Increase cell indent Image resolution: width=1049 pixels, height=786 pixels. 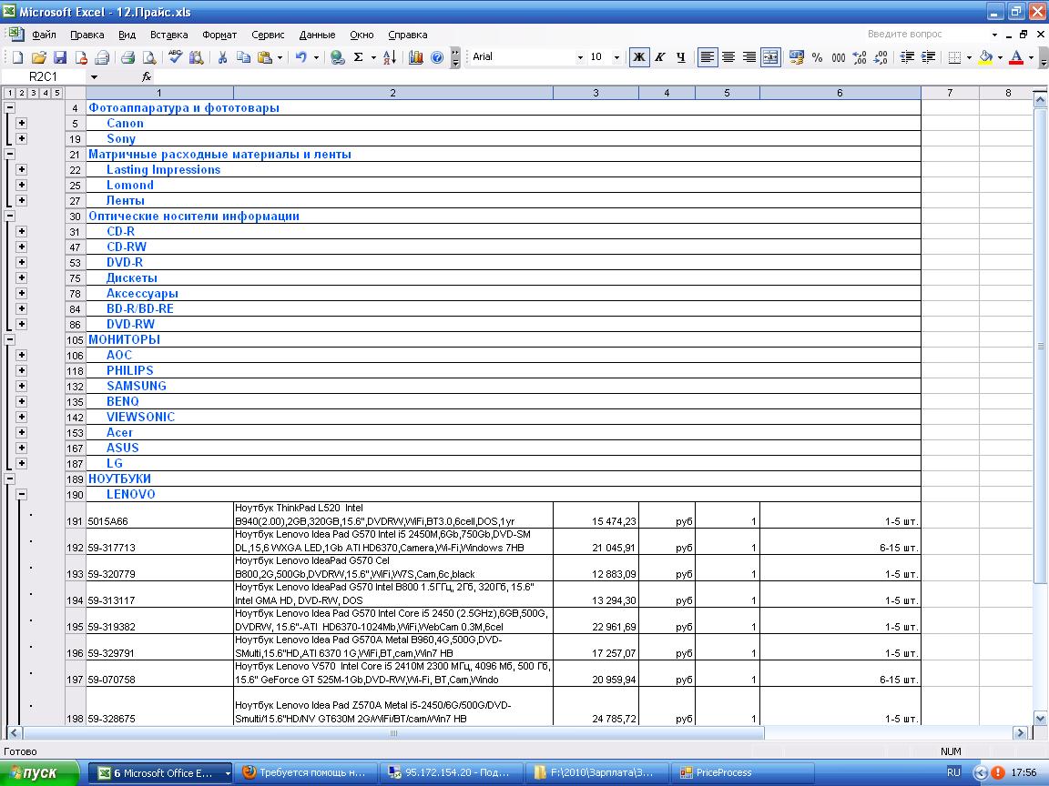[x=929, y=57]
